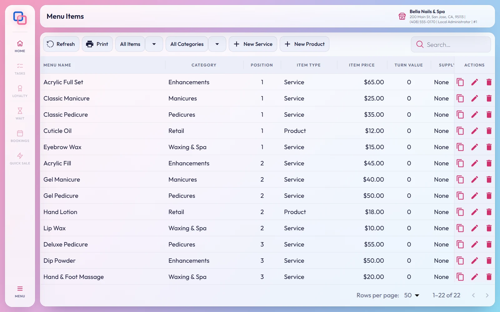Add a New Service
Viewport: 500px width, 312px height.
point(253,44)
